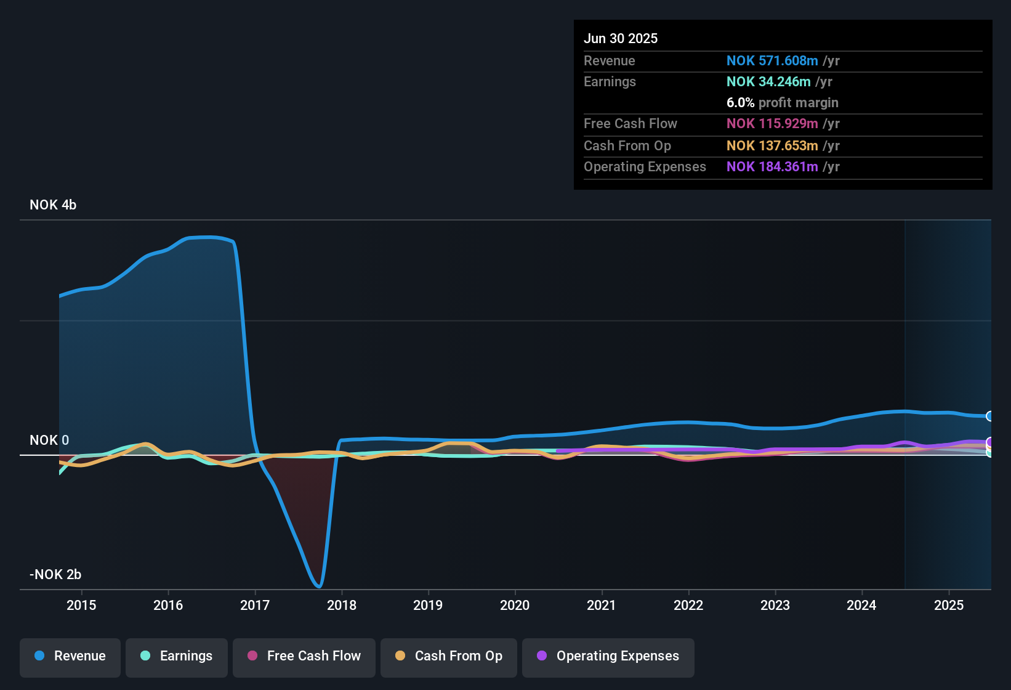
Task: Click the 2025 x-axis label
Action: (949, 605)
